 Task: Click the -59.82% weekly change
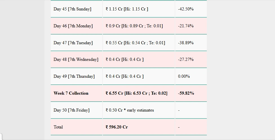[186, 93]
